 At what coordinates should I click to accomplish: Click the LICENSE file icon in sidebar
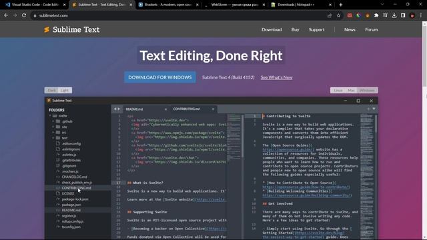coord(58,193)
